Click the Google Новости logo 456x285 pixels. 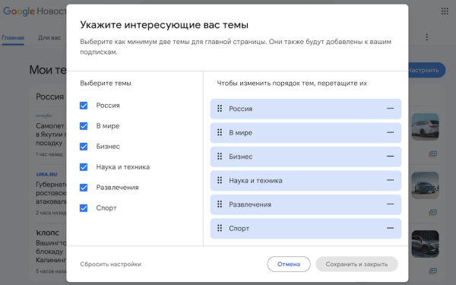click(35, 11)
